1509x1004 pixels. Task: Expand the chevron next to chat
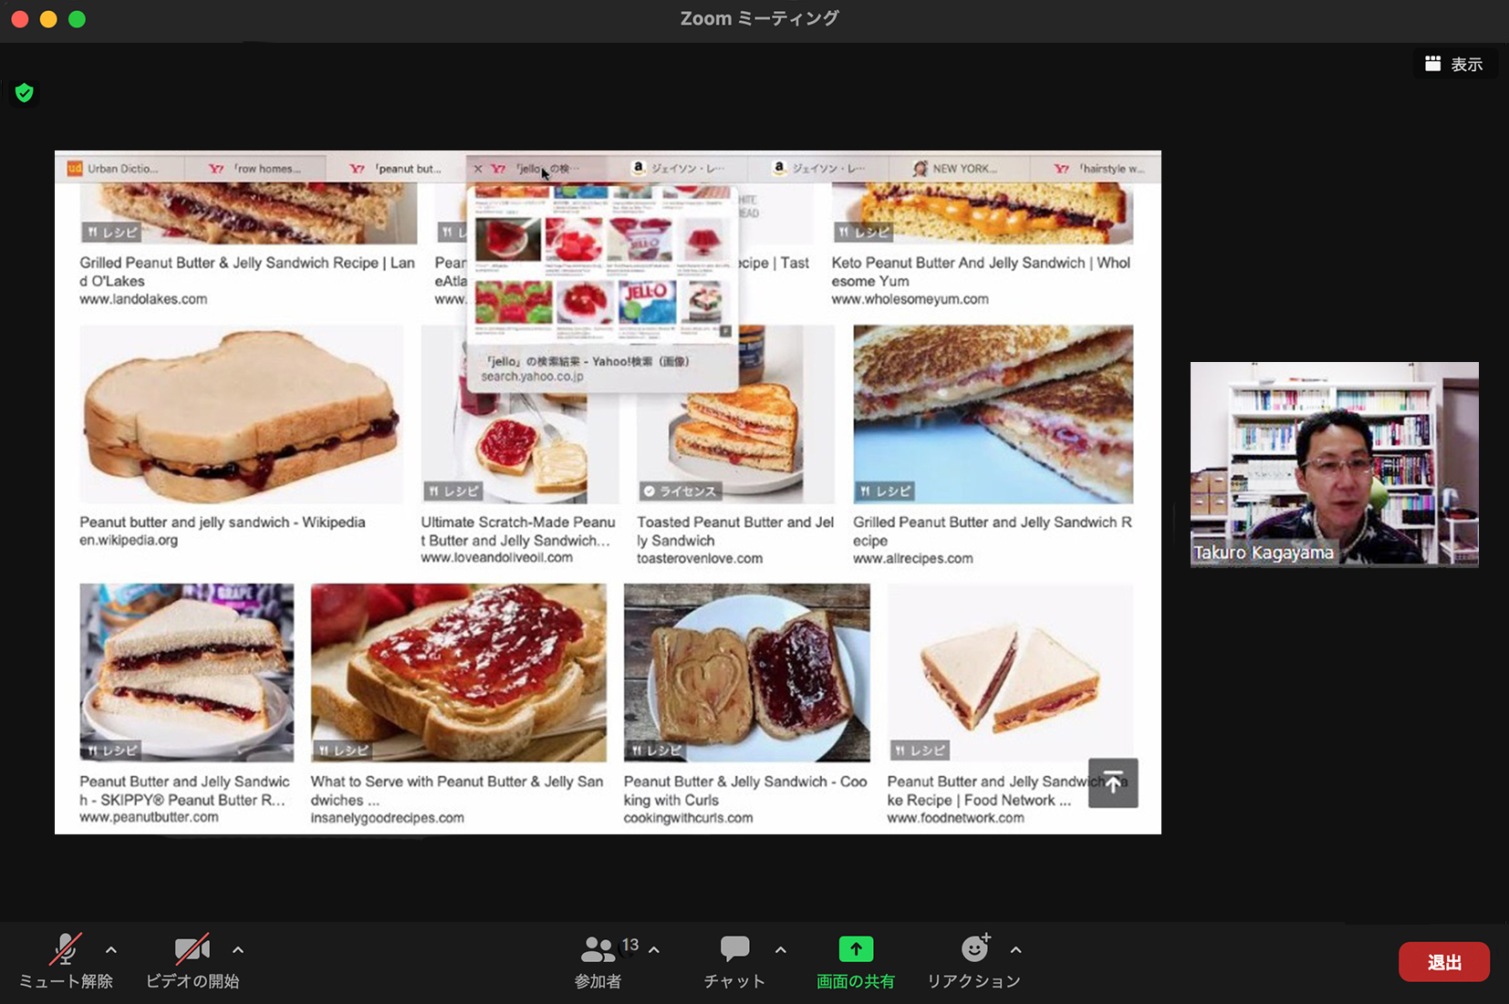(781, 950)
